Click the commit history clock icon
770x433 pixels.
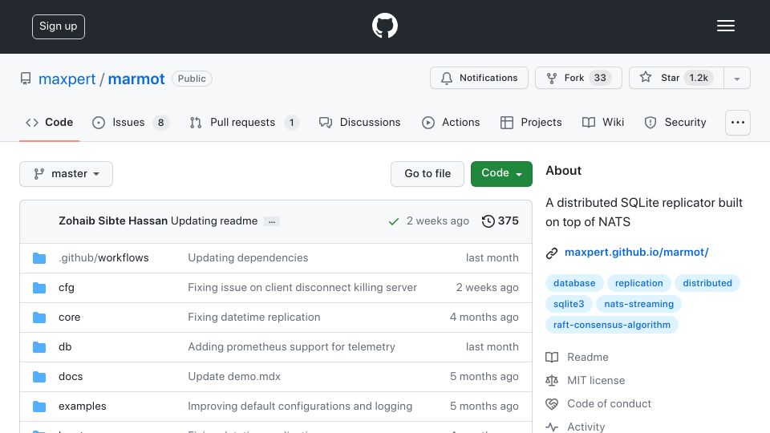point(488,221)
